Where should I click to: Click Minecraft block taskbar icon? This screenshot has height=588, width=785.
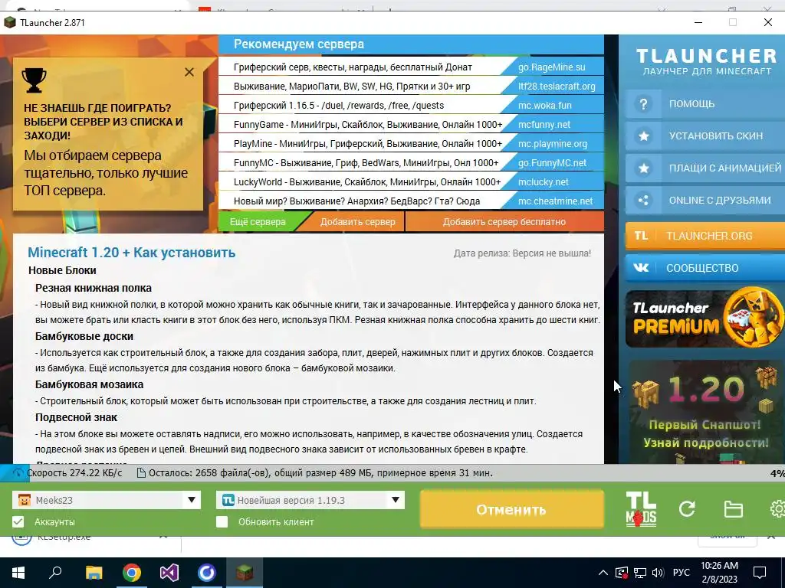point(245,573)
